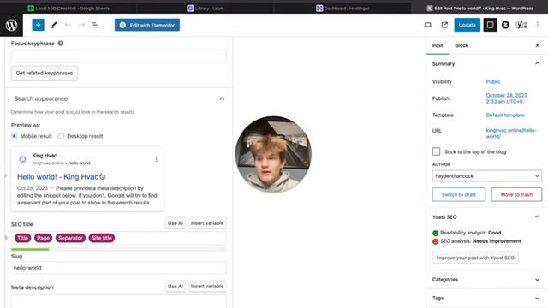Open the three-dot Options menu
This screenshot has width=548, height=308.
[x=538, y=25]
